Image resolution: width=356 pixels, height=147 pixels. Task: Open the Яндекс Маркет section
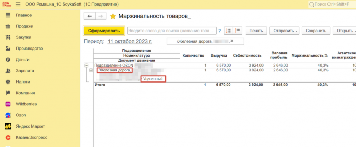[30, 126]
